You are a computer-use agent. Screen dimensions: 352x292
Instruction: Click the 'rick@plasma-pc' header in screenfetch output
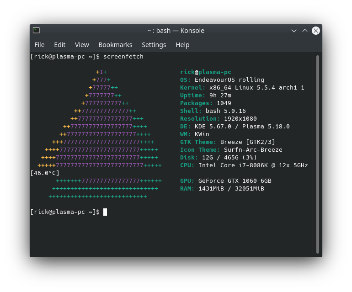[x=206, y=72]
